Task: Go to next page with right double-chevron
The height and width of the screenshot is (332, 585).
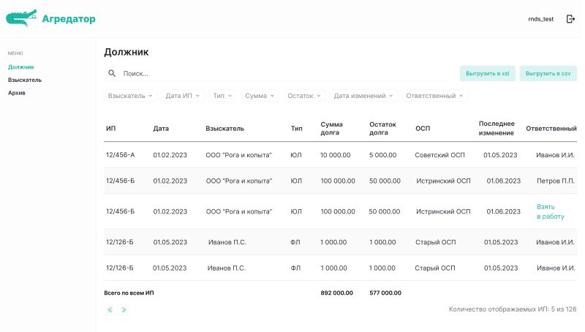Action: coord(124,310)
